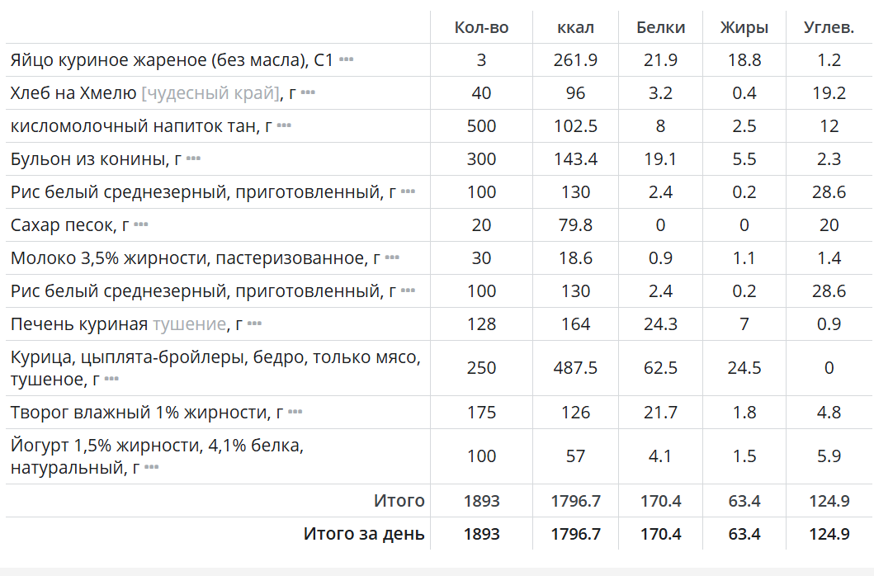The width and height of the screenshot is (874, 576).
Task: Click the Белки column header
Action: pos(660,27)
